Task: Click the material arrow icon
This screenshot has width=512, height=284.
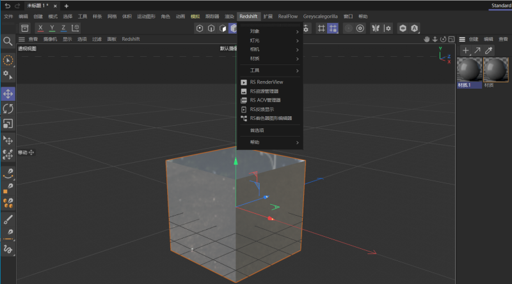Action: click(477, 50)
